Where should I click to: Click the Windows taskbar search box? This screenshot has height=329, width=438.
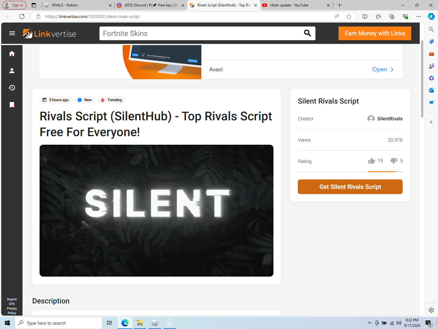pos(58,323)
